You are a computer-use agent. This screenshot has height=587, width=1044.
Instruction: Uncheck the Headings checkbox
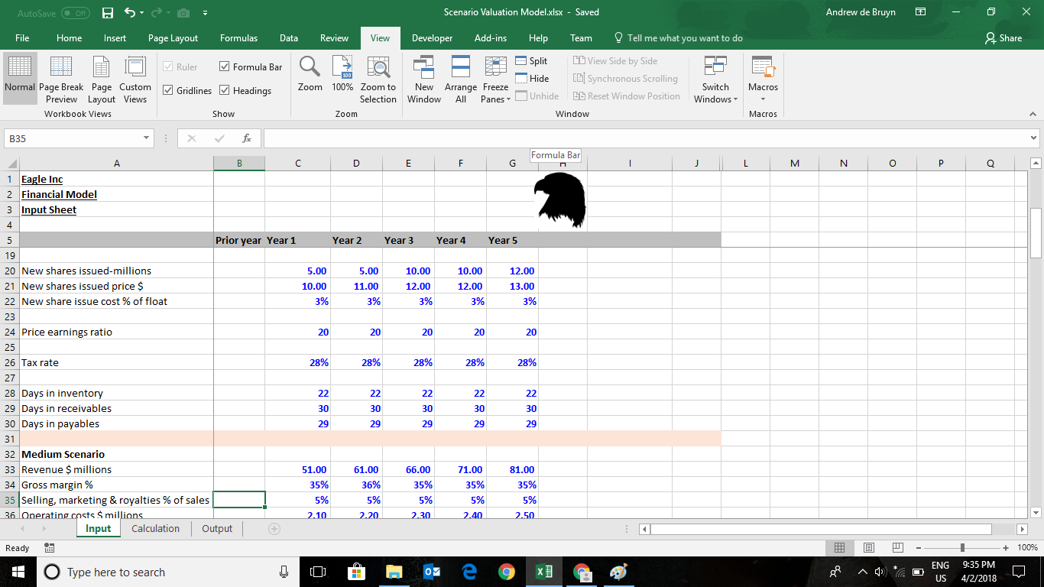pyautogui.click(x=224, y=91)
